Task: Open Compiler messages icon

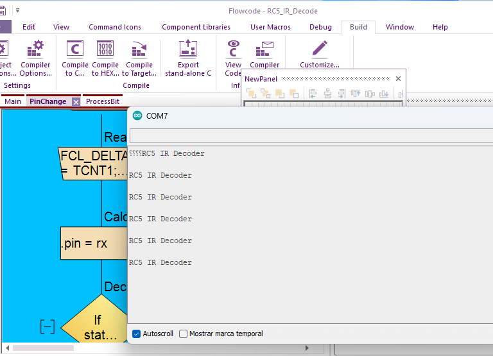Action: coord(264,54)
